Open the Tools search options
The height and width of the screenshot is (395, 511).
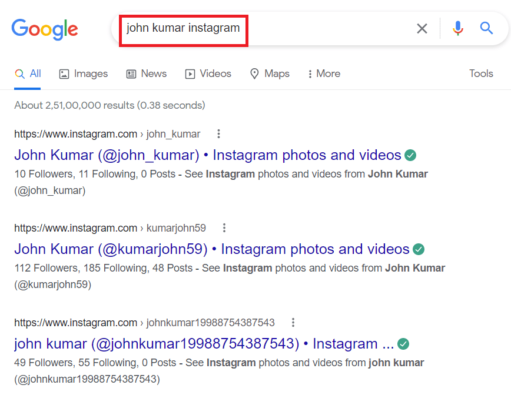tap(481, 73)
